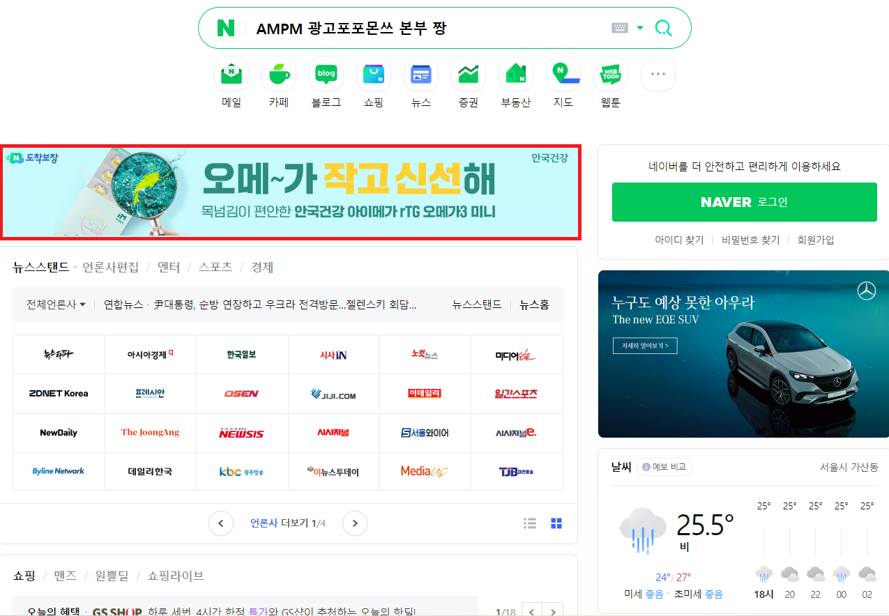Expand the 전체언론사 dropdown
Image resolution: width=889 pixels, height=616 pixels.
(56, 305)
